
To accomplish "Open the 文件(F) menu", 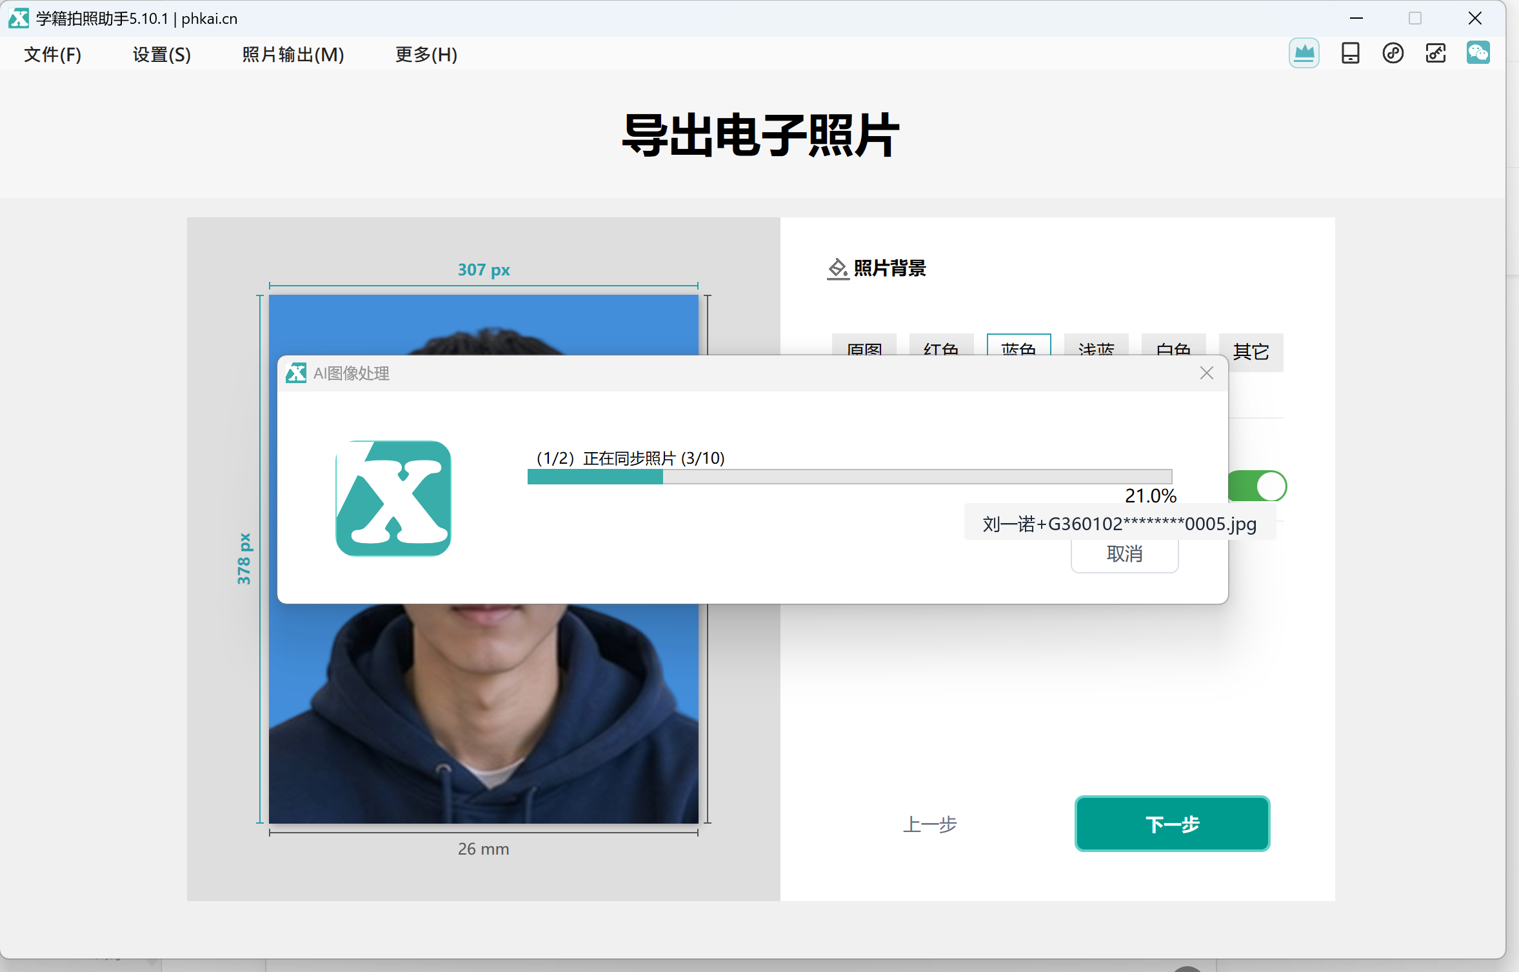I will tap(52, 54).
